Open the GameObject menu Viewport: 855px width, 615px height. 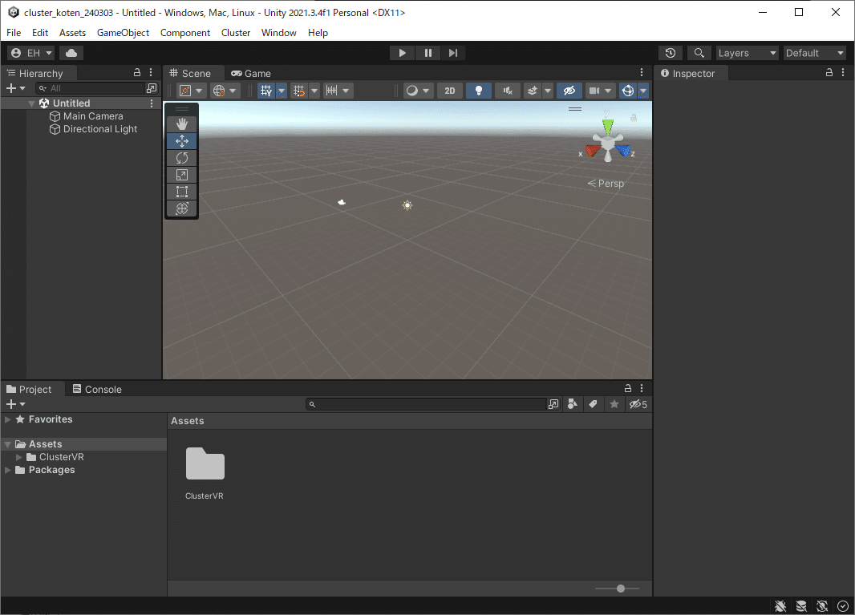pyautogui.click(x=124, y=33)
